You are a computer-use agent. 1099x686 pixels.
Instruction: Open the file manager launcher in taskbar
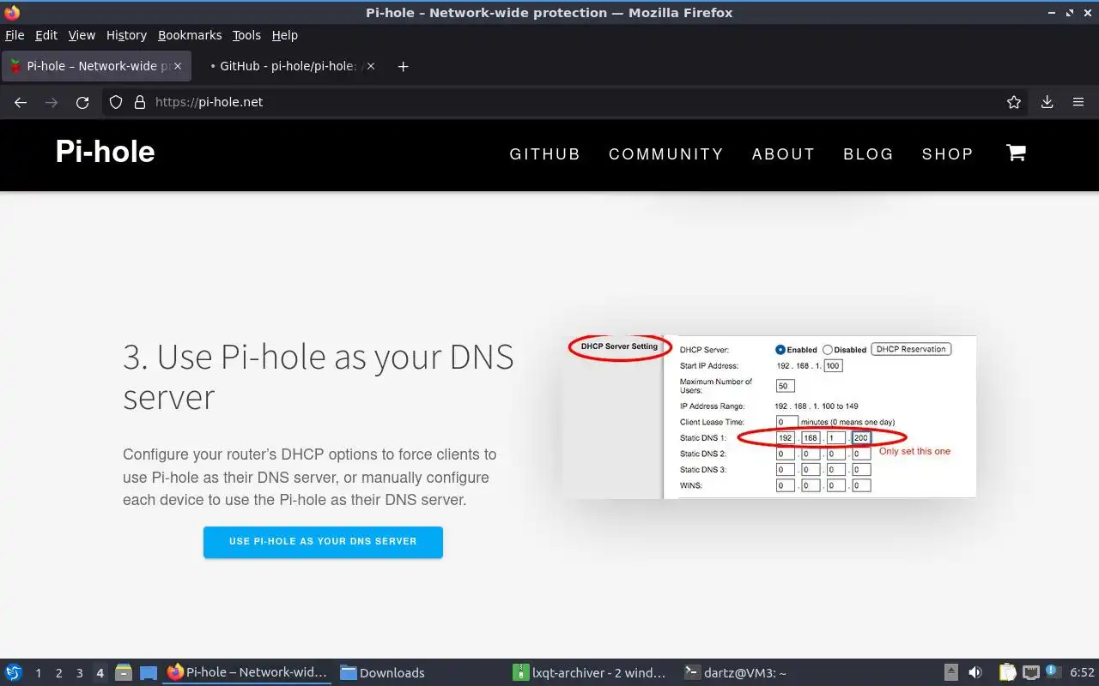click(124, 672)
